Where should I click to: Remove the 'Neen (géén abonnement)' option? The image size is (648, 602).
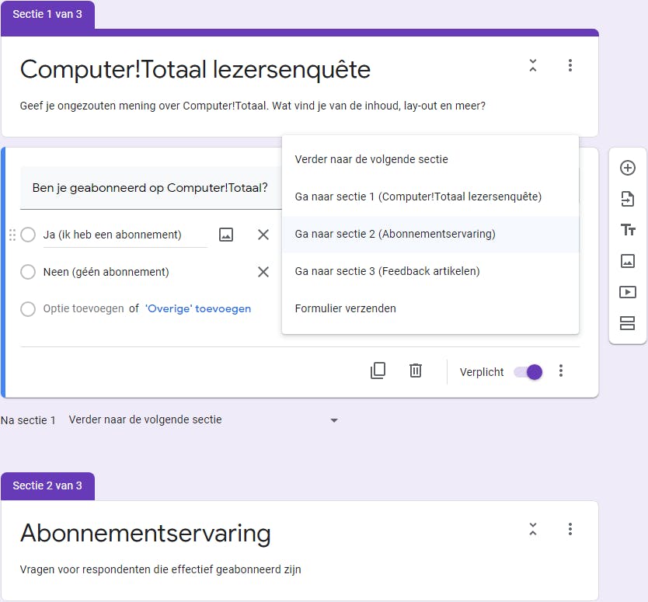click(263, 272)
